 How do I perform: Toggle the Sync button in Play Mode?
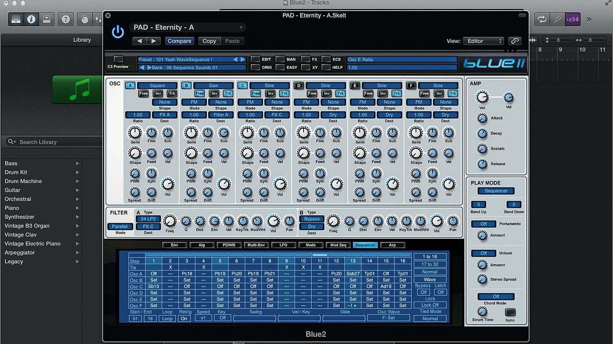coord(510,312)
